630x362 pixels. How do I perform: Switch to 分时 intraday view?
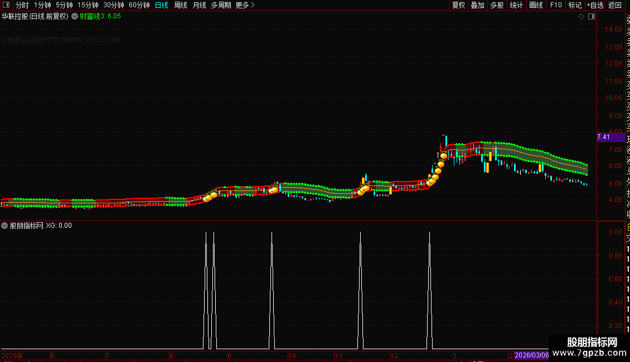pyautogui.click(x=22, y=5)
